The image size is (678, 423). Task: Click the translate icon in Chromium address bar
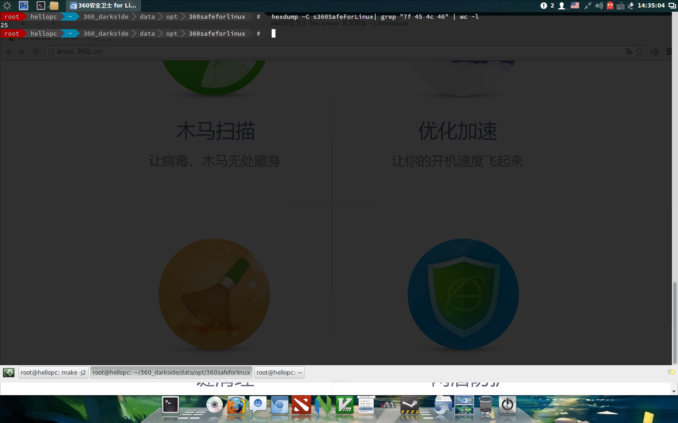(x=629, y=51)
